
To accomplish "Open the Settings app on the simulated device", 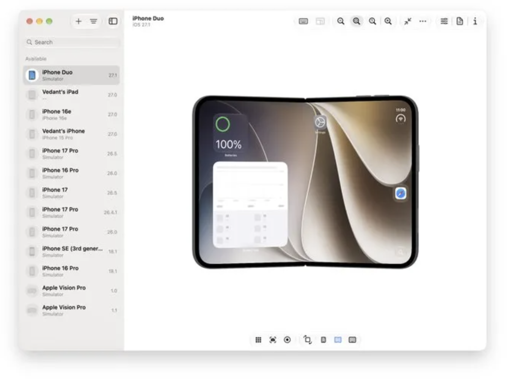I will 320,122.
